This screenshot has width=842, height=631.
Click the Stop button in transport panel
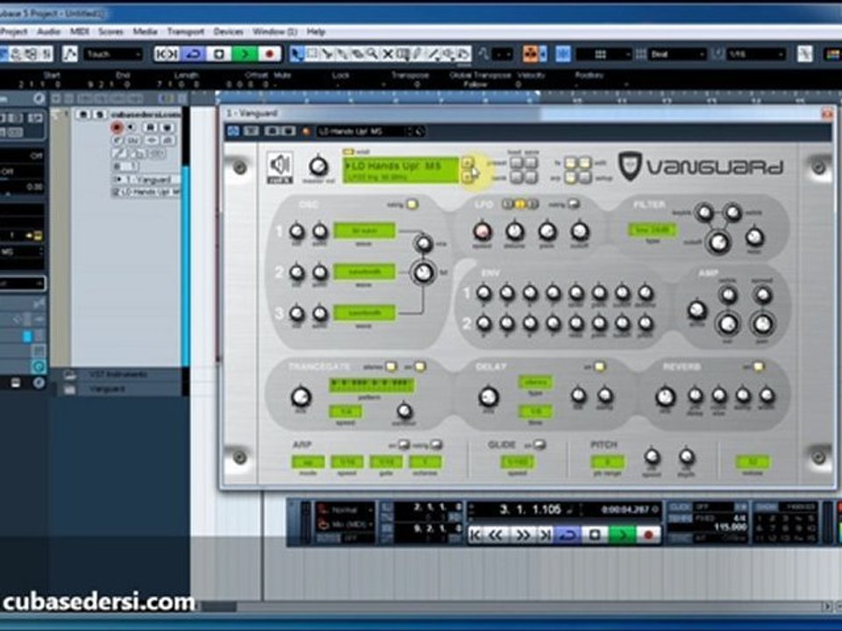595,535
